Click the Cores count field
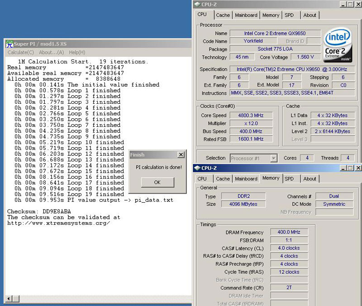The image size is (362, 306). click(x=307, y=158)
